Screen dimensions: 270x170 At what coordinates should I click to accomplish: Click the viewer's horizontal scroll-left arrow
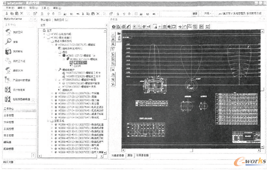(x=123, y=150)
